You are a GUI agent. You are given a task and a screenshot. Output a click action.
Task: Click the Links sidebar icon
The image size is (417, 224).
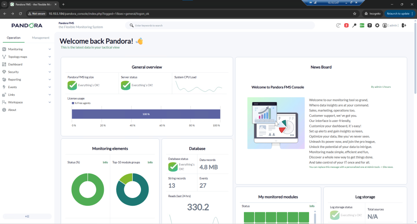point(4,95)
